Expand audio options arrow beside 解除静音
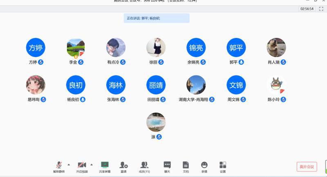327x177 pixels. (69, 164)
